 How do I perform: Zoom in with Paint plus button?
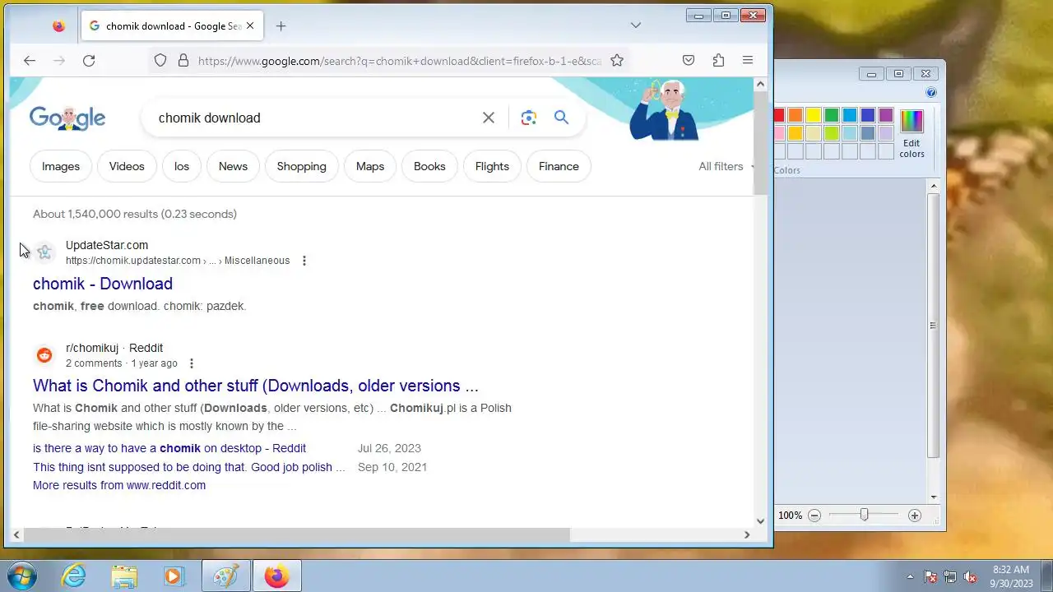pyautogui.click(x=914, y=516)
